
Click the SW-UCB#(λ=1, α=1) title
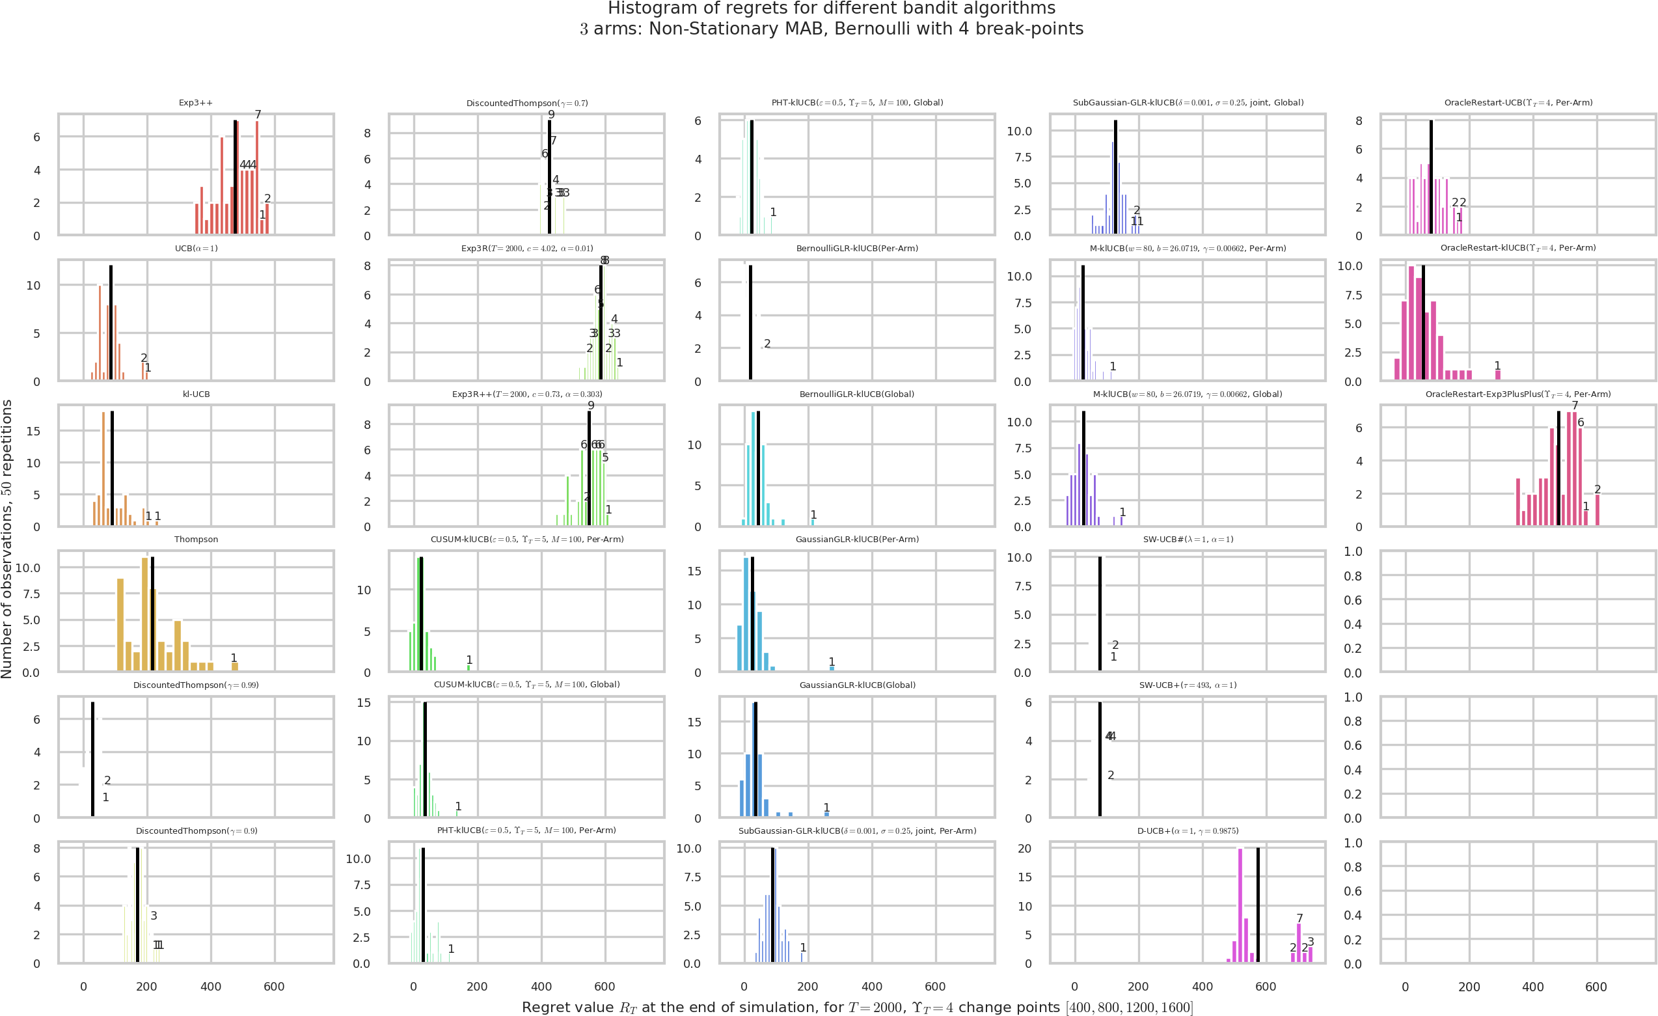pyautogui.click(x=1188, y=539)
